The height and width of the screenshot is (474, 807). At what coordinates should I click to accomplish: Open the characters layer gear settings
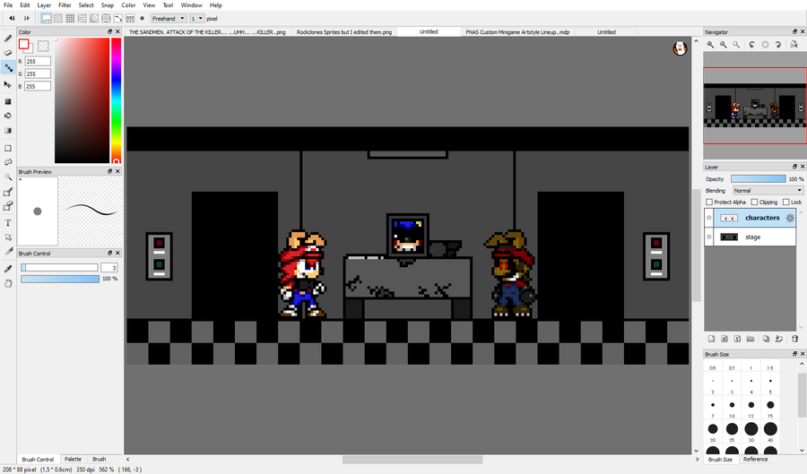pyautogui.click(x=790, y=218)
